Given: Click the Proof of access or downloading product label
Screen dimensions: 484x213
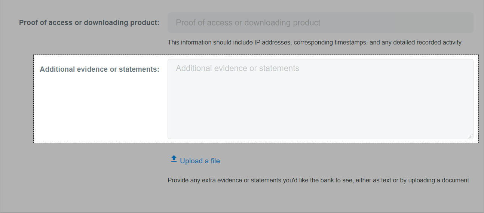Looking at the screenshot, I should pos(89,22).
